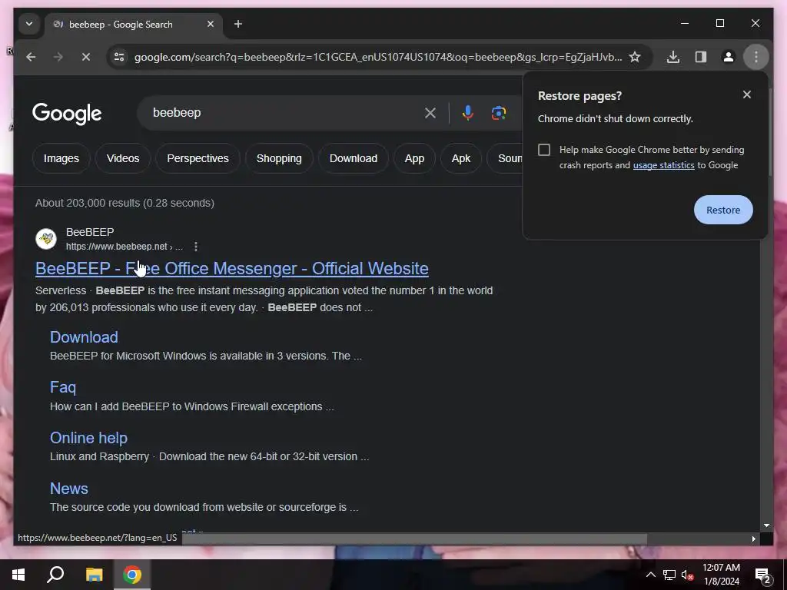Open the usage statistics link

click(x=663, y=165)
